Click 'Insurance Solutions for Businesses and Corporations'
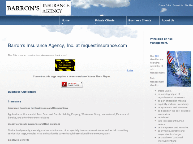 point(38,108)
